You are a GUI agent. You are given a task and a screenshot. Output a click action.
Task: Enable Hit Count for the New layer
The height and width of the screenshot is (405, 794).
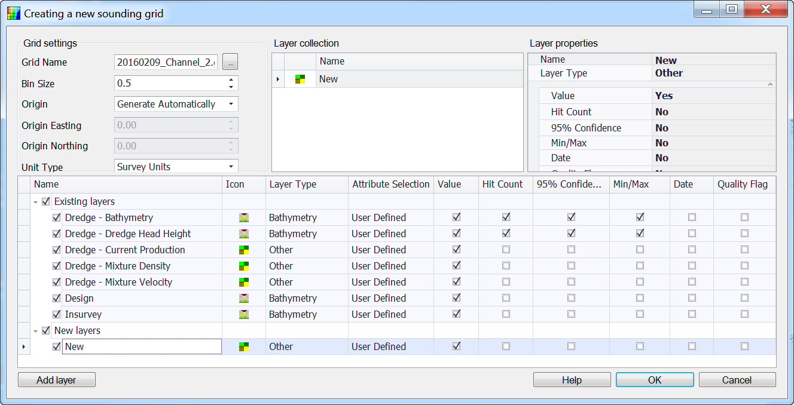click(506, 346)
